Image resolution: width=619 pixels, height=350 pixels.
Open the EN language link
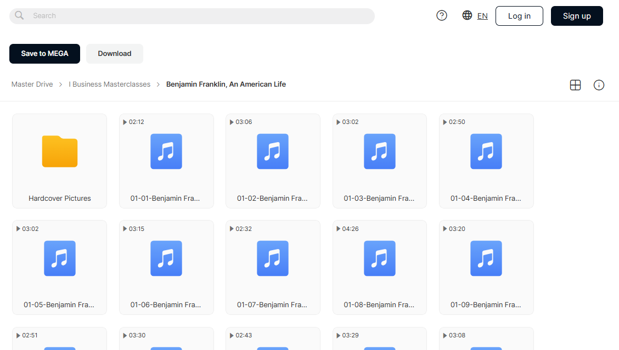click(x=482, y=16)
